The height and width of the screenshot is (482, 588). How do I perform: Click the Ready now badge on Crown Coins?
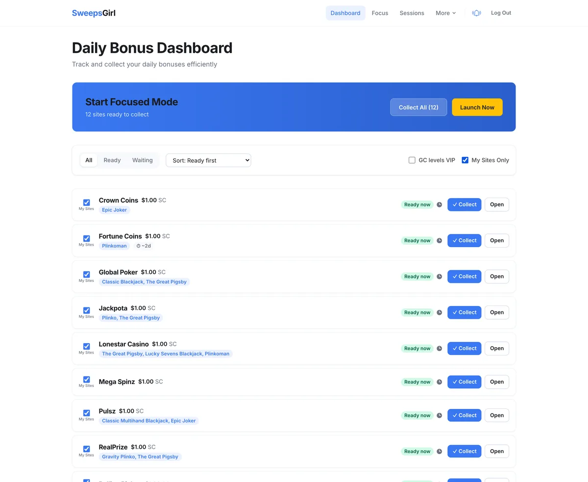click(x=417, y=204)
